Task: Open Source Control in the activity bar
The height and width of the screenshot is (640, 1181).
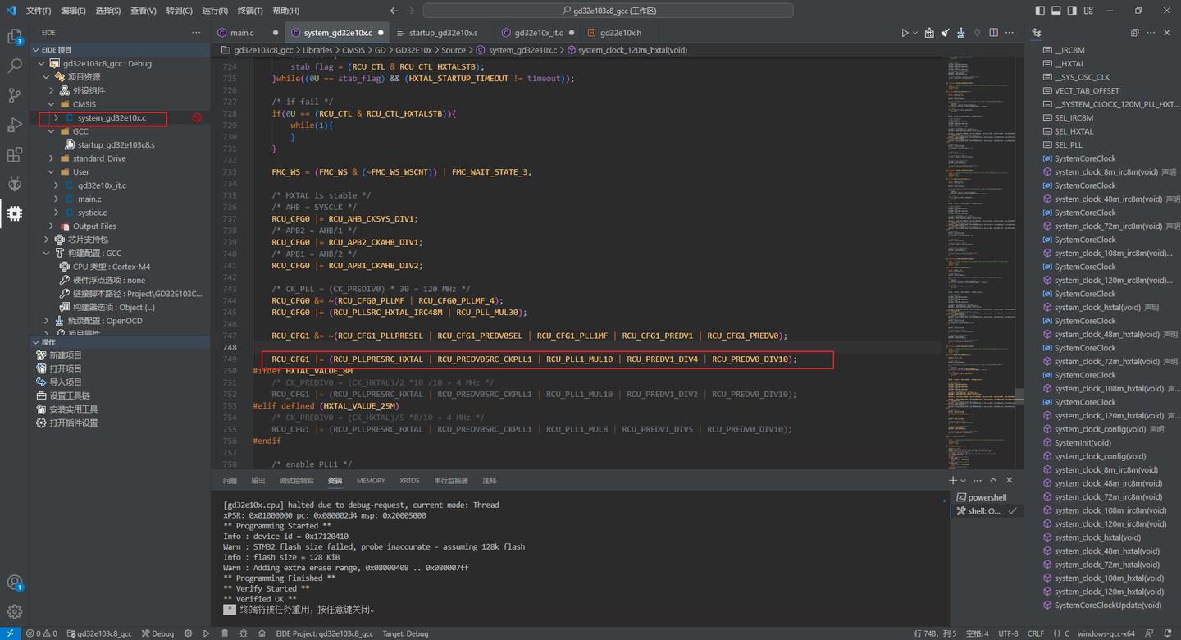Action: pos(14,95)
